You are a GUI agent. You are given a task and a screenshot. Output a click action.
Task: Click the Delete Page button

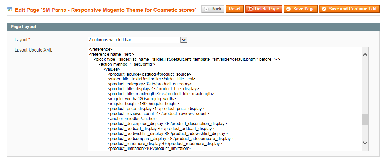[x=264, y=9]
